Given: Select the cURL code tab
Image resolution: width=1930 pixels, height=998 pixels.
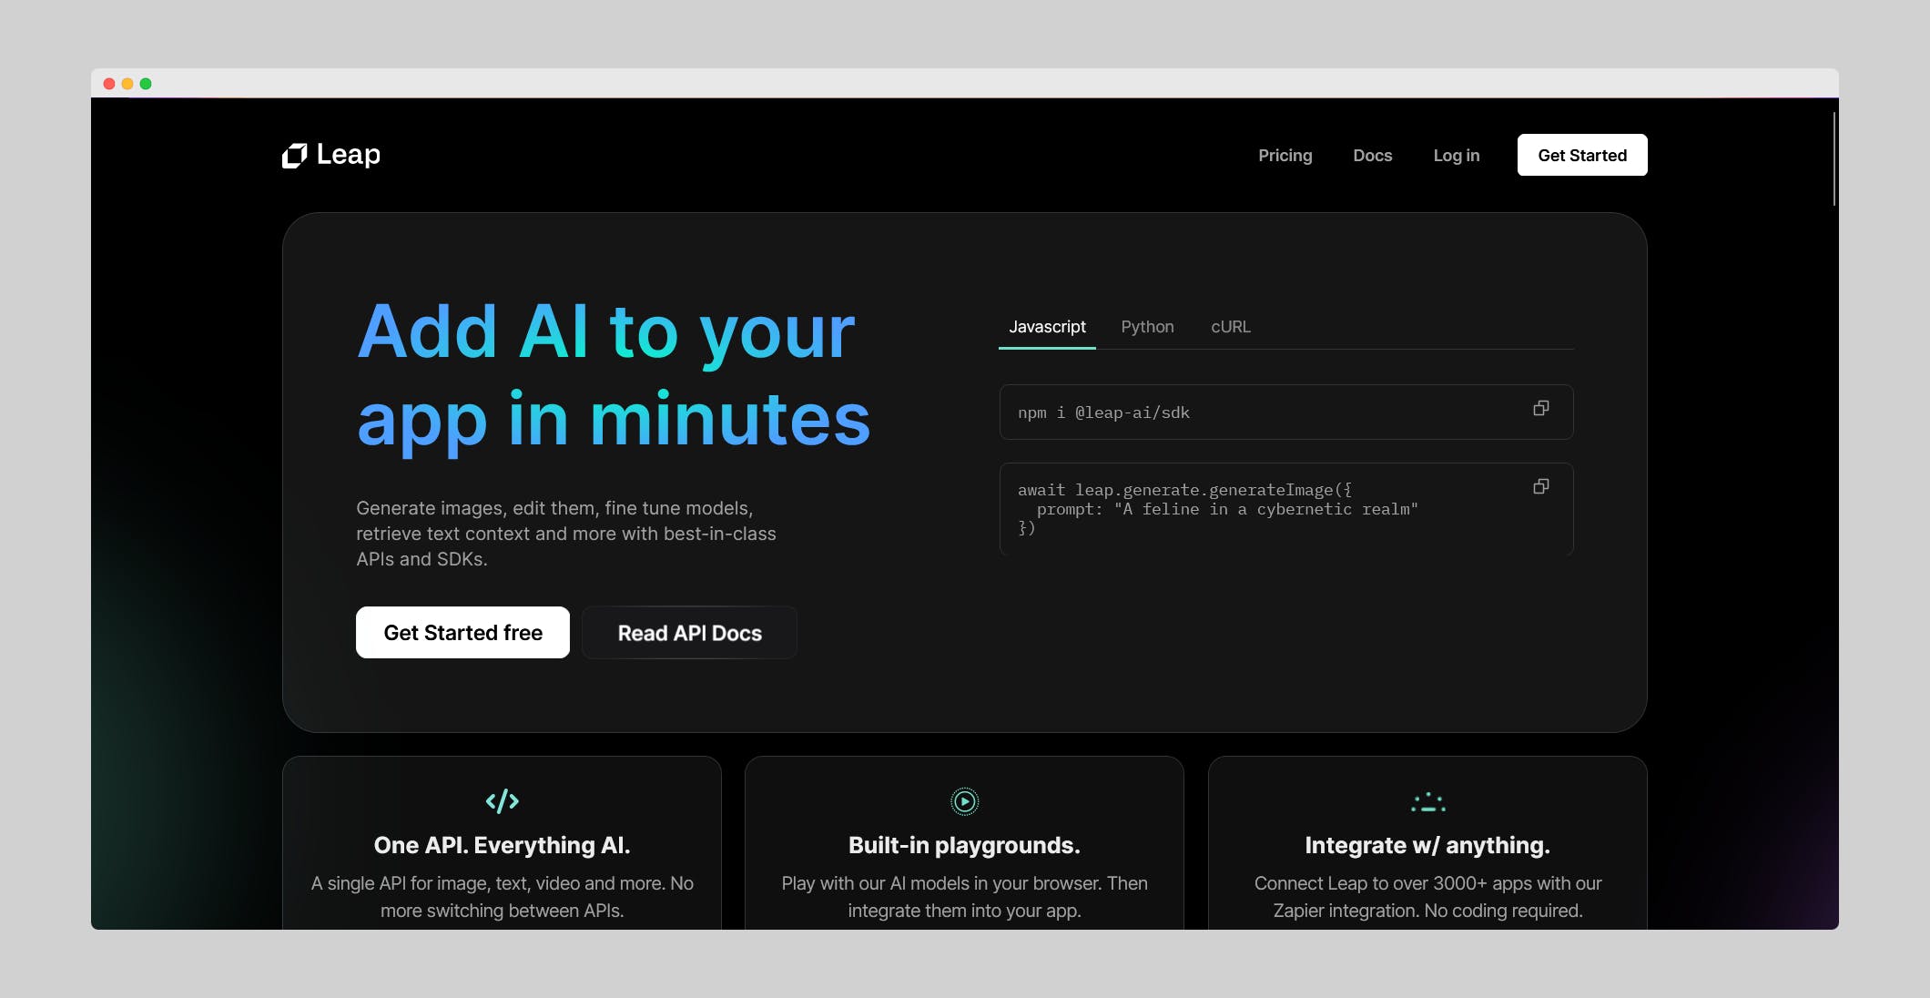Looking at the screenshot, I should pyautogui.click(x=1230, y=327).
